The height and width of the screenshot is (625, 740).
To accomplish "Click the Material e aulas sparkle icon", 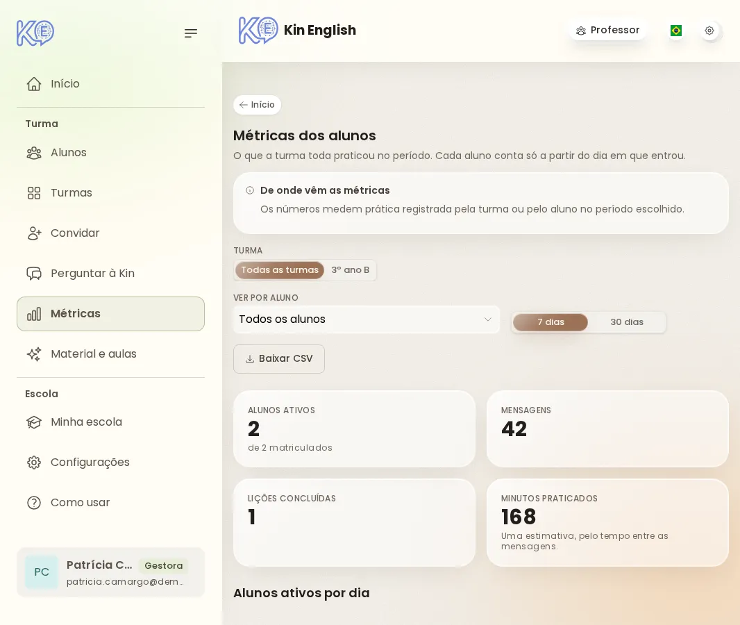I will 34,354.
